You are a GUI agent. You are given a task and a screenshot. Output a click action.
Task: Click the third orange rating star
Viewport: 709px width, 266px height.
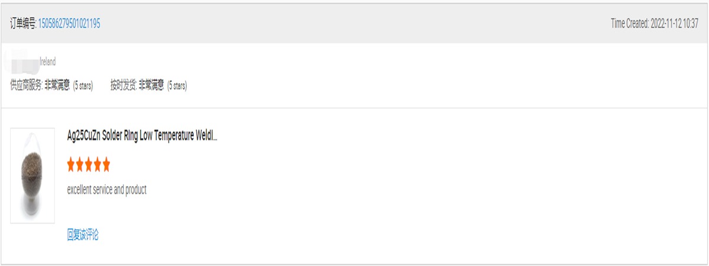click(x=89, y=165)
